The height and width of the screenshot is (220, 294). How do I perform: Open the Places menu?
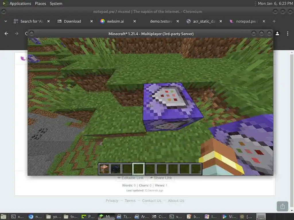[x=40, y=3]
